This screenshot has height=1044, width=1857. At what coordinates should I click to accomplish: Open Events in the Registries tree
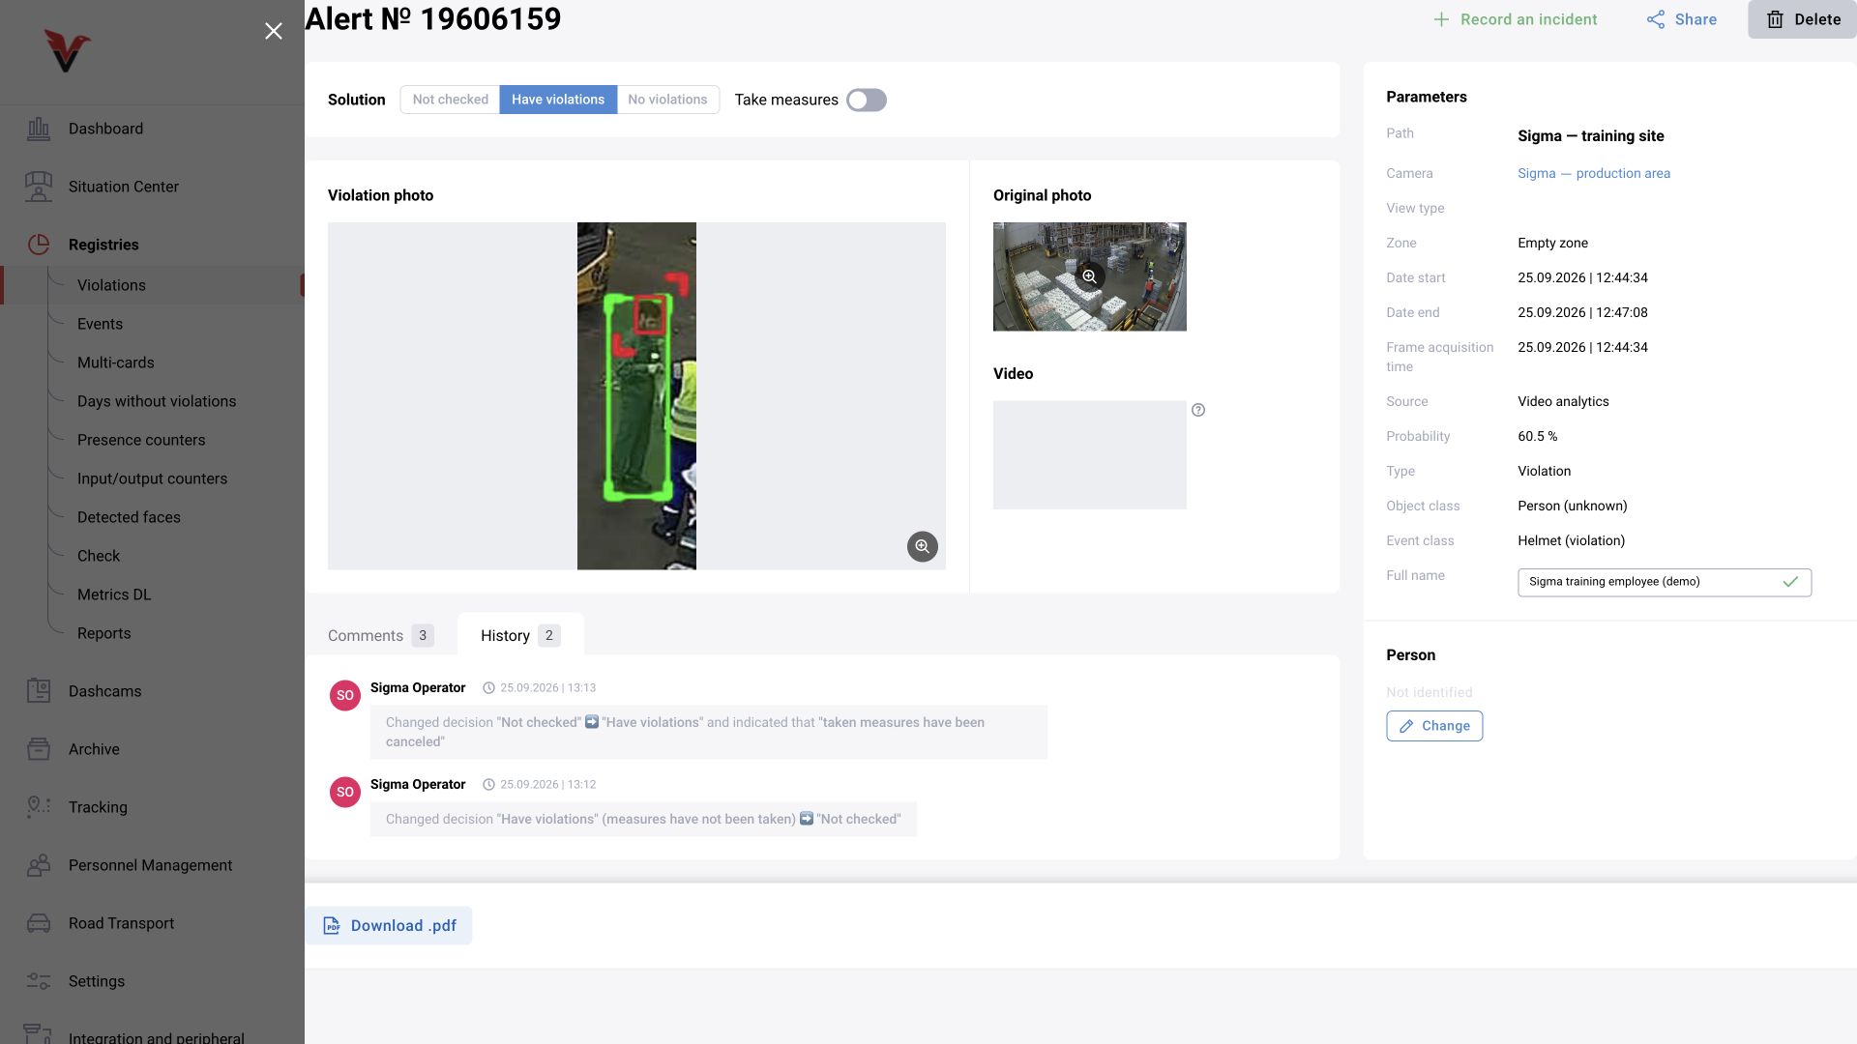pyautogui.click(x=100, y=324)
